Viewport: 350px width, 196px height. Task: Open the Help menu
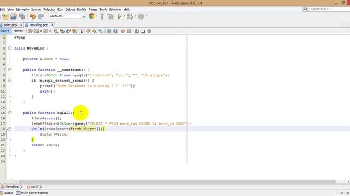(126, 9)
